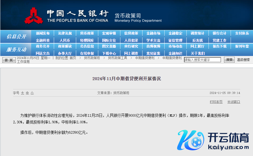Open the 高级搜索 advanced search link
Viewport: 253px width, 156px height.
tap(243, 60)
